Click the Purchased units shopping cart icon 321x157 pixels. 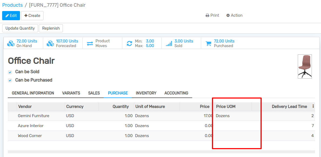[x=208, y=43]
